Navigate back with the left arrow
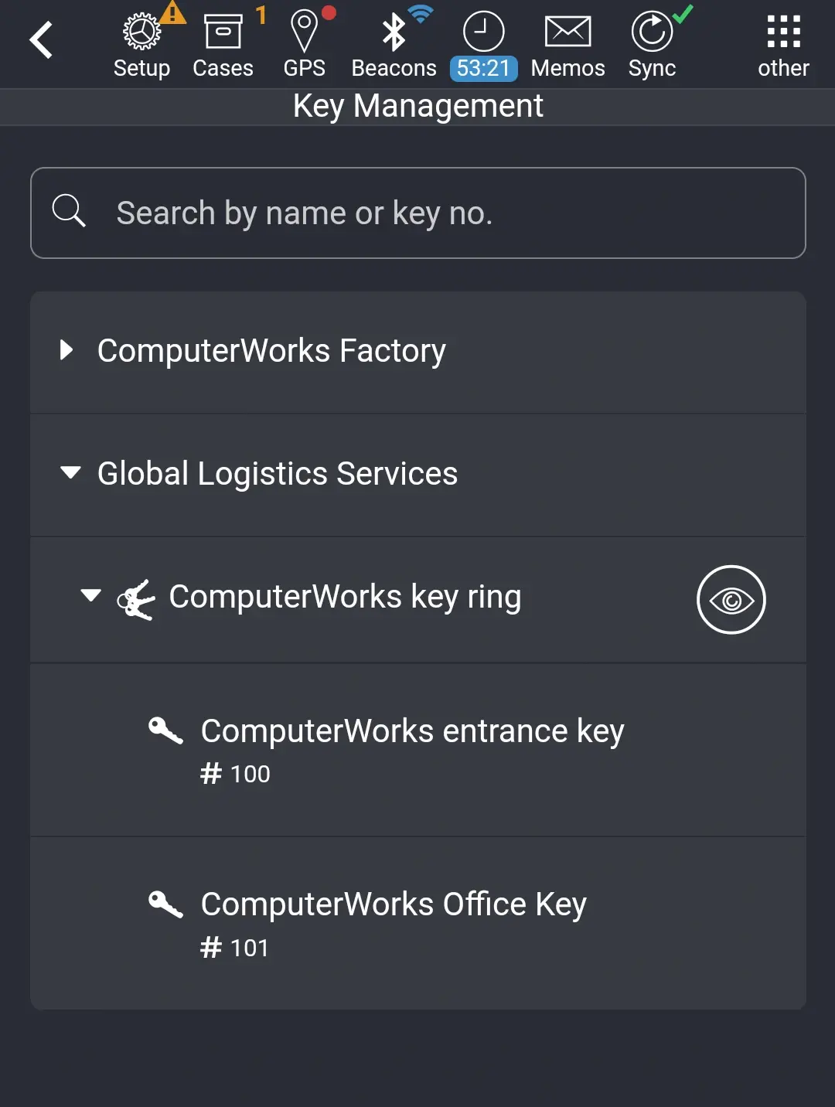This screenshot has height=1107, width=835. tap(41, 38)
